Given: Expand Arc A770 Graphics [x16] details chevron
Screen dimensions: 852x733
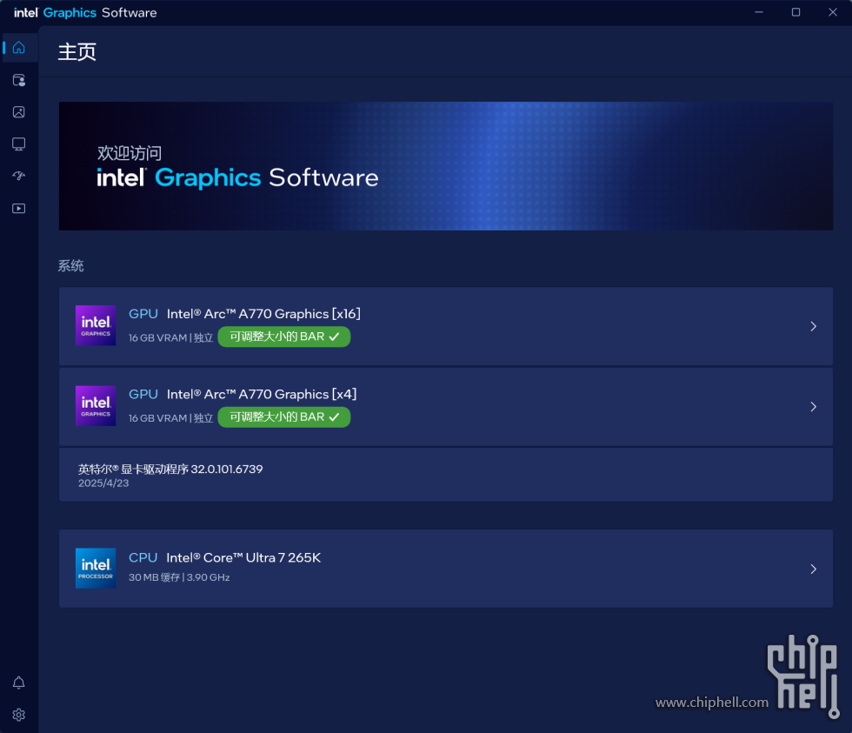Looking at the screenshot, I should click(x=814, y=326).
